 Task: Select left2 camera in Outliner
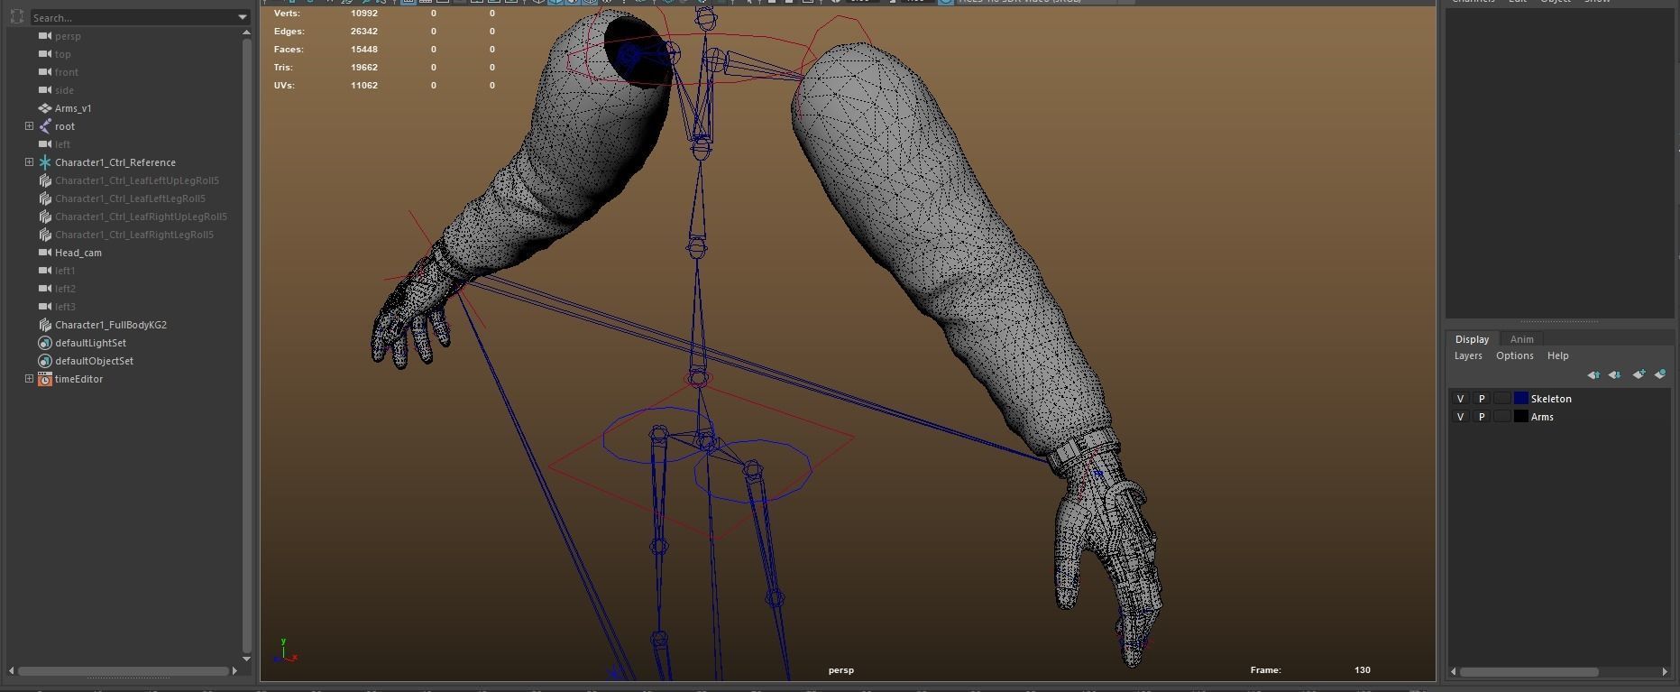click(x=65, y=289)
